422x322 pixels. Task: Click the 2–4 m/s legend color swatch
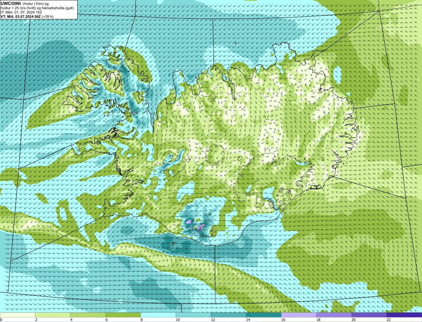point(53,315)
